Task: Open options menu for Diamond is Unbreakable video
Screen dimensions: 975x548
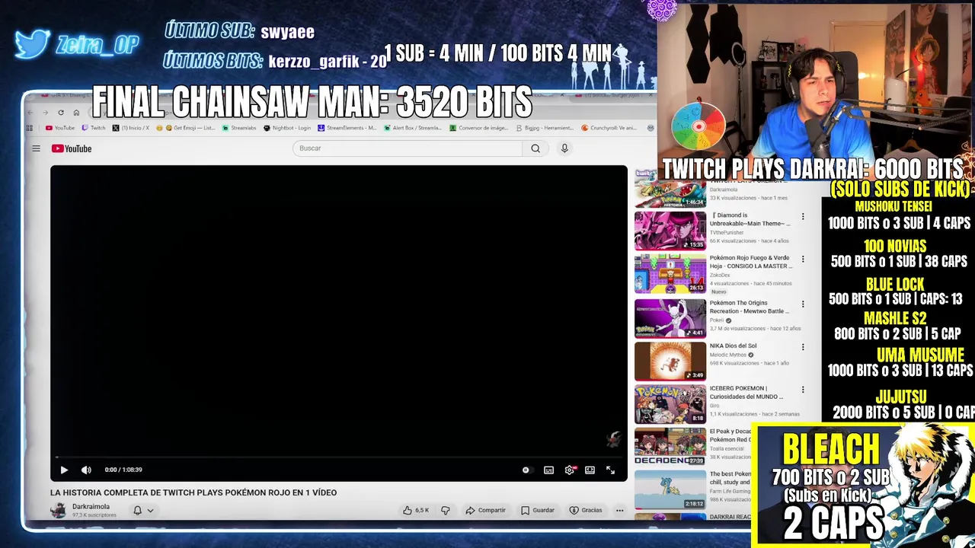Action: point(802,217)
